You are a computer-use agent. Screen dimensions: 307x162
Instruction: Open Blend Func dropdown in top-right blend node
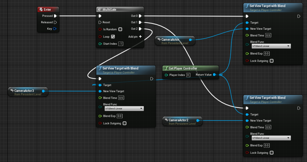[271, 46]
